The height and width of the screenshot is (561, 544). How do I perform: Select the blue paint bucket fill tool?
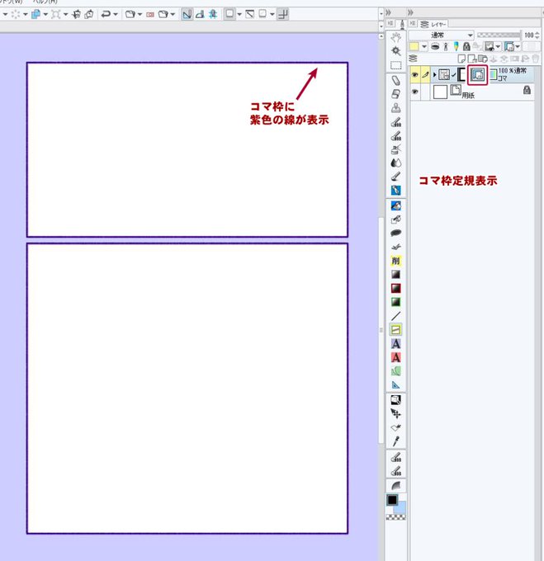point(396,205)
